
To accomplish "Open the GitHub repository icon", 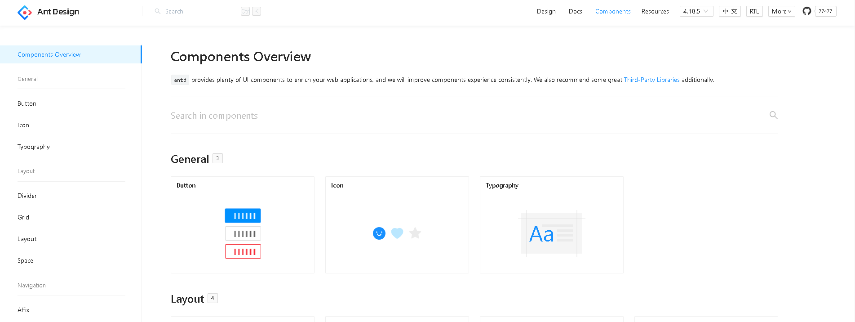I will click(x=807, y=11).
